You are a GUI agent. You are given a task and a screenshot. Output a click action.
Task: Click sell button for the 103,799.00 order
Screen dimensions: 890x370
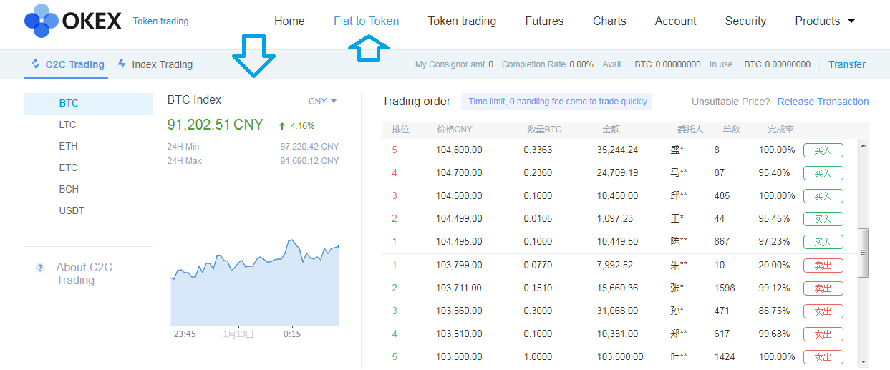tap(823, 266)
